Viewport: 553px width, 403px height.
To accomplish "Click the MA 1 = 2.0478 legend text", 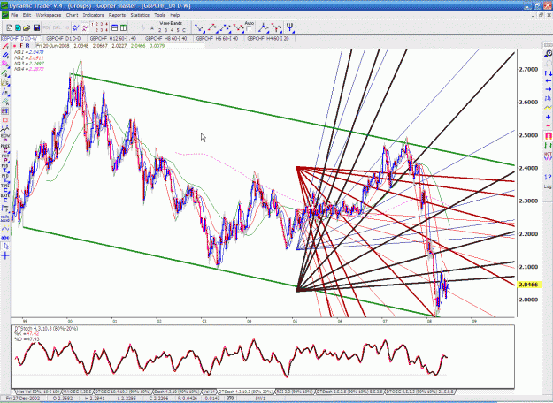I will [29, 52].
